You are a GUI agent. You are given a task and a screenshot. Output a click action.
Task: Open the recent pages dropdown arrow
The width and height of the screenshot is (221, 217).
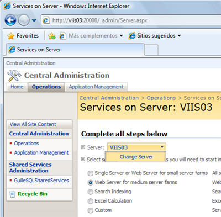click(34, 20)
